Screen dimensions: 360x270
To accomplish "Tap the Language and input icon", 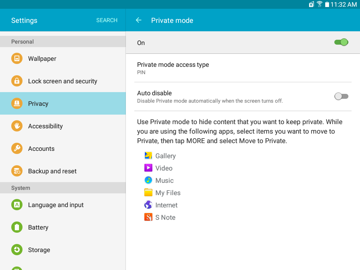I will point(17,205).
